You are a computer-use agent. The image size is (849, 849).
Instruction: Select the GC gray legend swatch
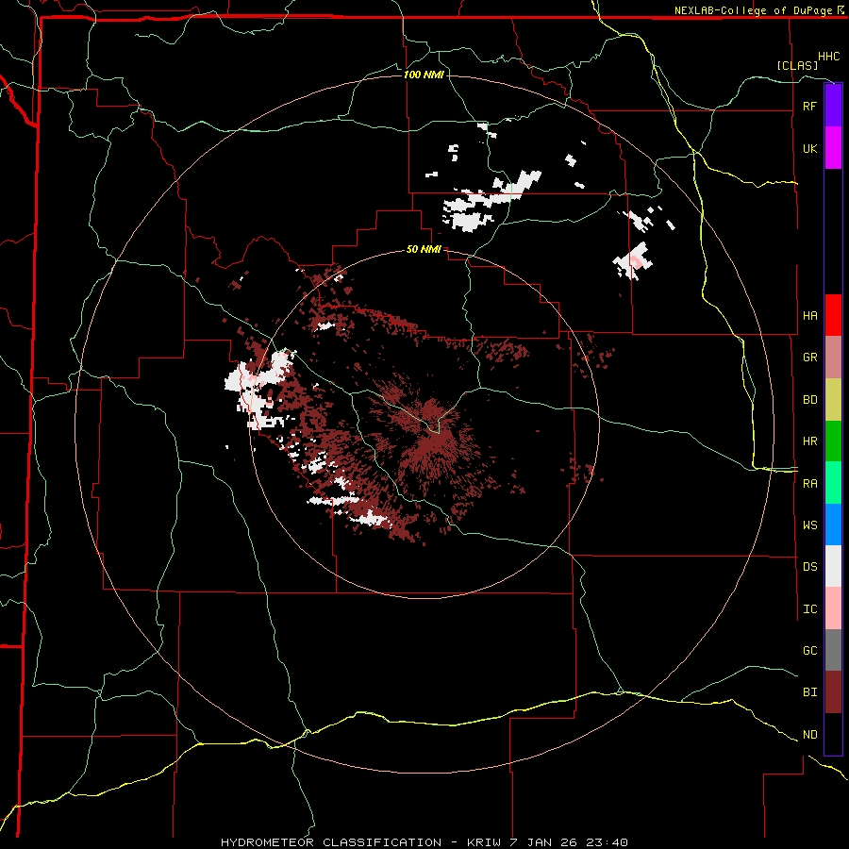coord(833,650)
